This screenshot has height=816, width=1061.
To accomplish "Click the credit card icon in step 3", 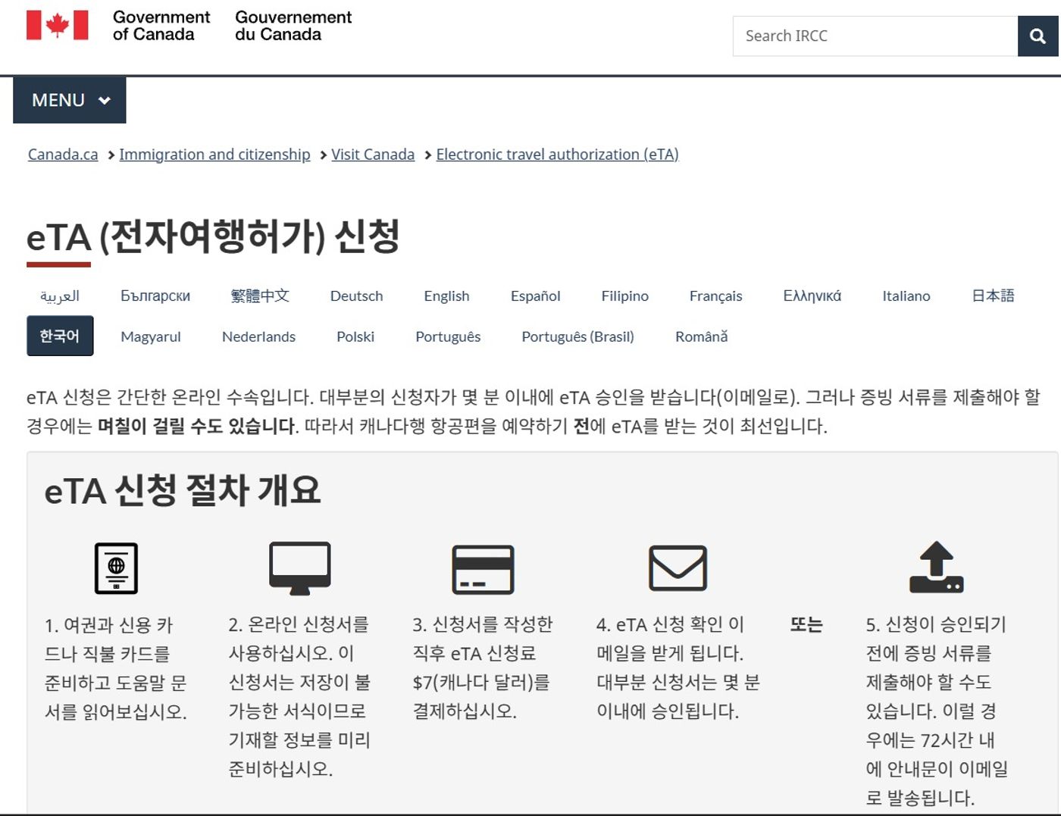I will [x=483, y=569].
